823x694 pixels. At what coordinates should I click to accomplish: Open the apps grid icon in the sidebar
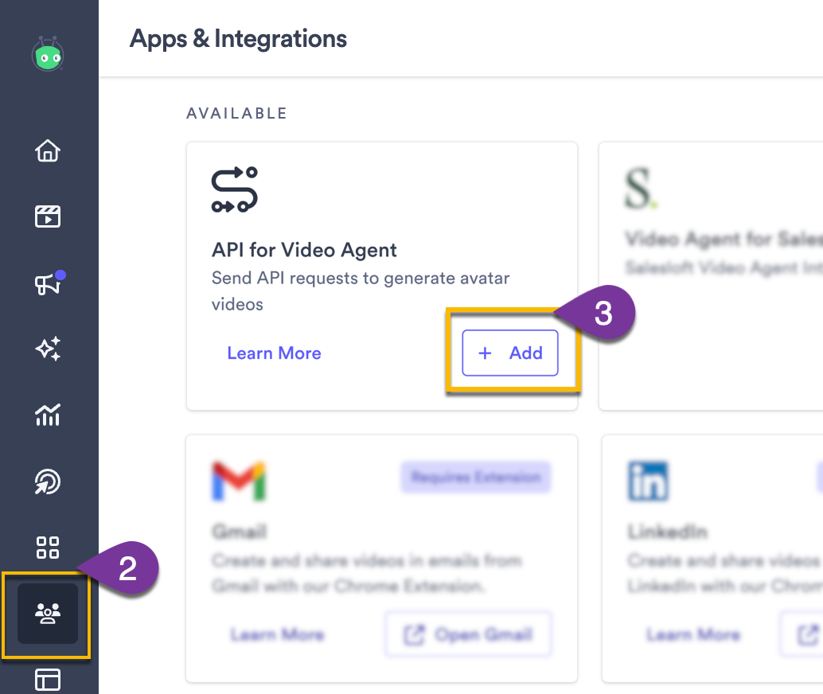[x=48, y=548]
